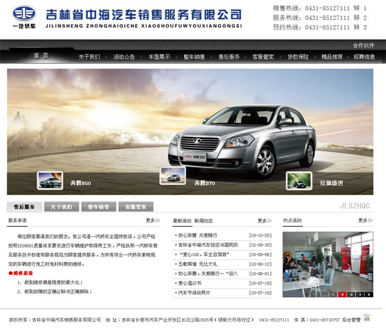The image size is (386, 328).
Task: Open the 关于我们 navigation menu item
Action: click(89, 56)
